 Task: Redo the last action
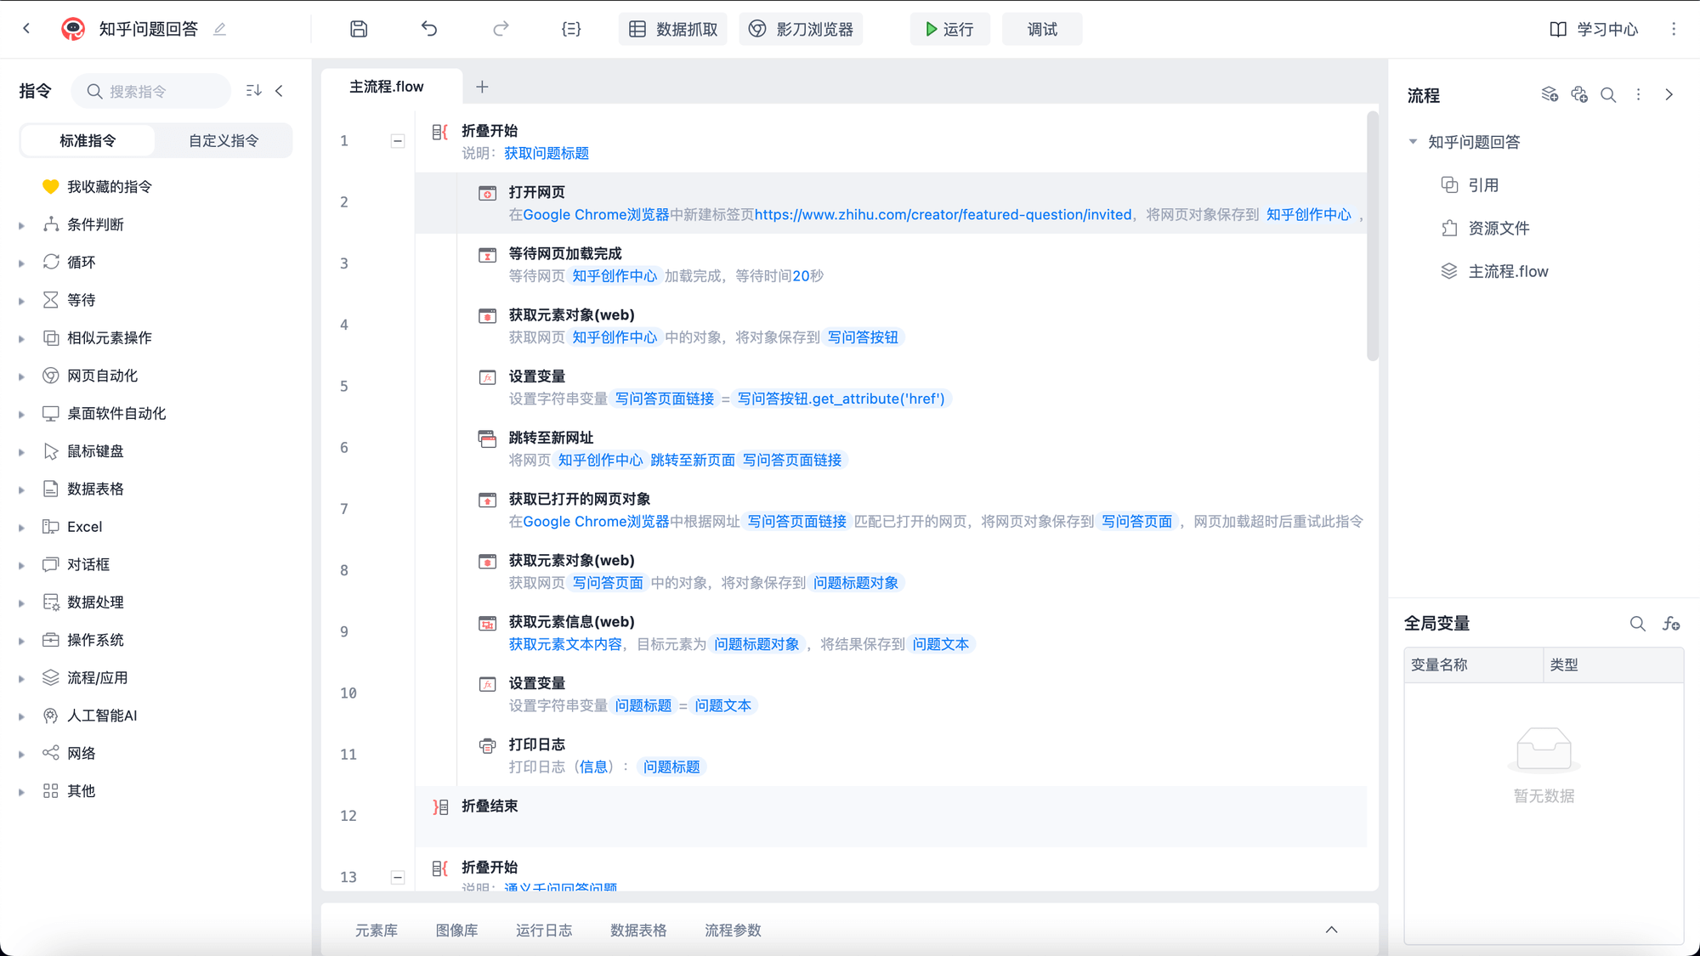501,29
